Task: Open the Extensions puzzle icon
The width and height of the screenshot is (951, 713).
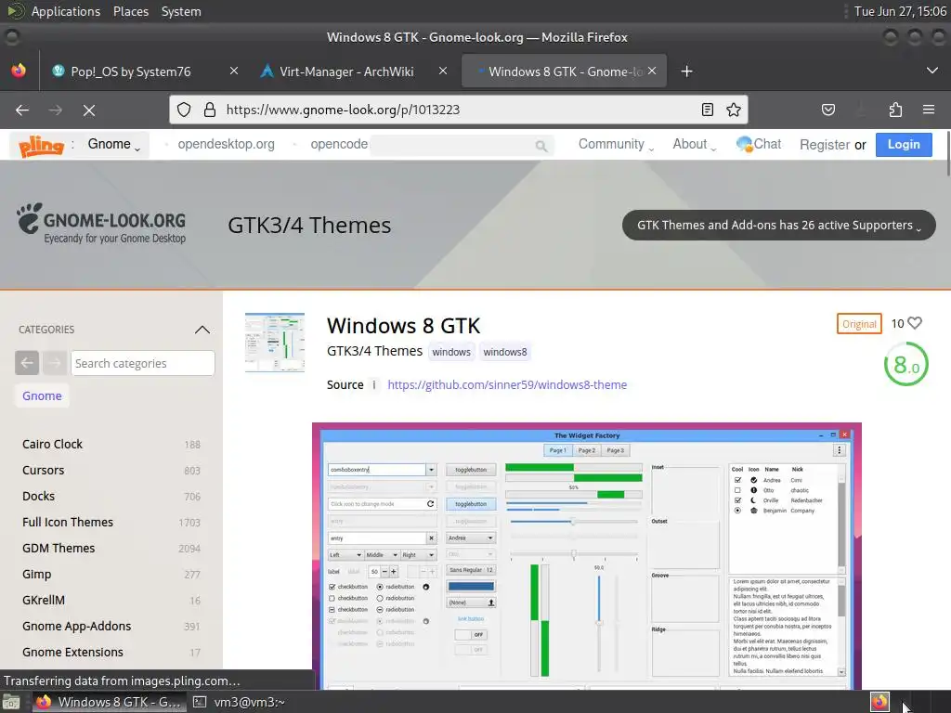Action: pos(895,110)
